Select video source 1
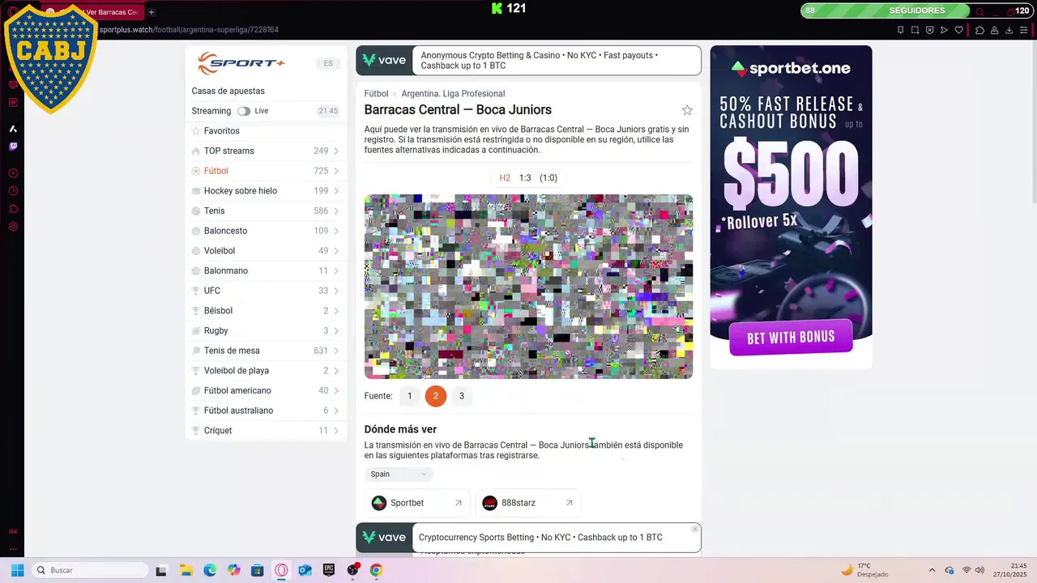This screenshot has height=583, width=1037. (x=410, y=396)
